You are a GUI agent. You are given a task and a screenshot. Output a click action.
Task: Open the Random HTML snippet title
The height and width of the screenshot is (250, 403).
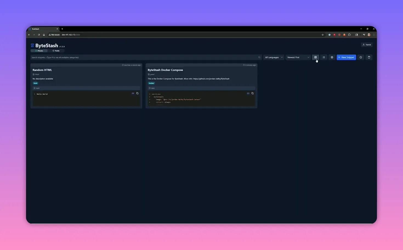[x=42, y=70]
